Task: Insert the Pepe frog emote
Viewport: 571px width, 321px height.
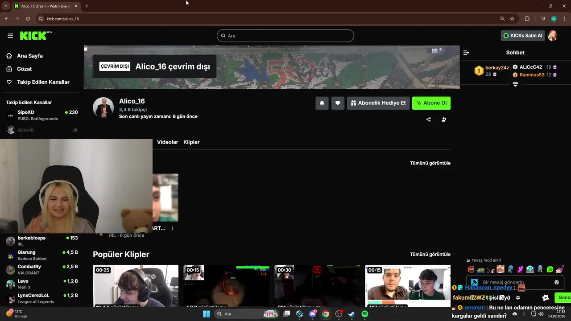Action: pos(481,269)
